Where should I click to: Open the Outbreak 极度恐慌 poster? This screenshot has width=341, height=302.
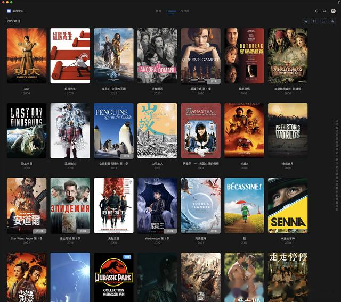tap(244, 56)
